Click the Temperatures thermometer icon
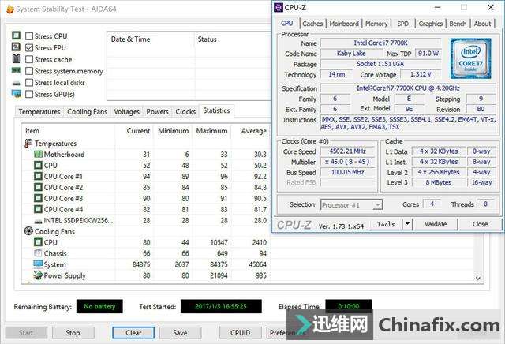Viewport: 505px width, 344px height. (28, 144)
